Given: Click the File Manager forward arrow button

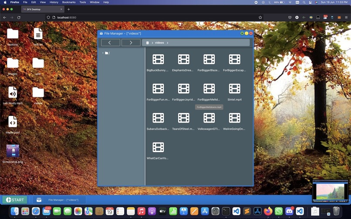Looking at the screenshot, I should coord(131,43).
